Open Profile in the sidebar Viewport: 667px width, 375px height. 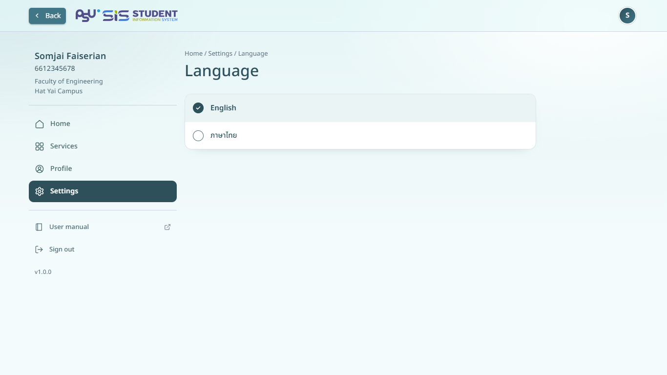pyautogui.click(x=103, y=169)
